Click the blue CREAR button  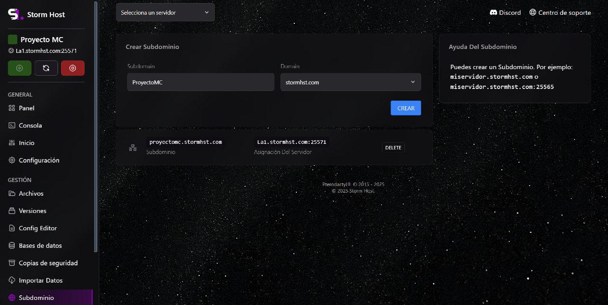405,108
